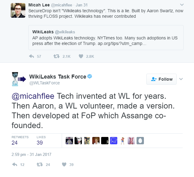Screen dimensions: 194x177
Task: Retweet the WikiLeaks Task Force tweet
Action: [39, 164]
